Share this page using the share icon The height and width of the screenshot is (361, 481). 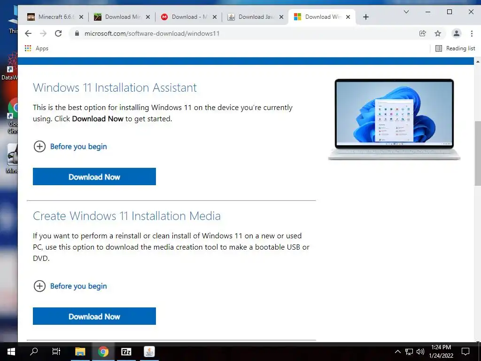click(x=423, y=33)
